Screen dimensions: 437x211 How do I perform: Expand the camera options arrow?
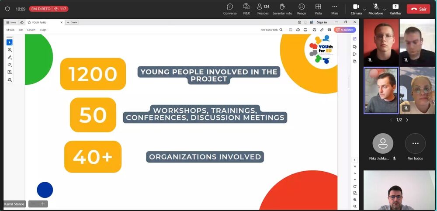point(364,9)
